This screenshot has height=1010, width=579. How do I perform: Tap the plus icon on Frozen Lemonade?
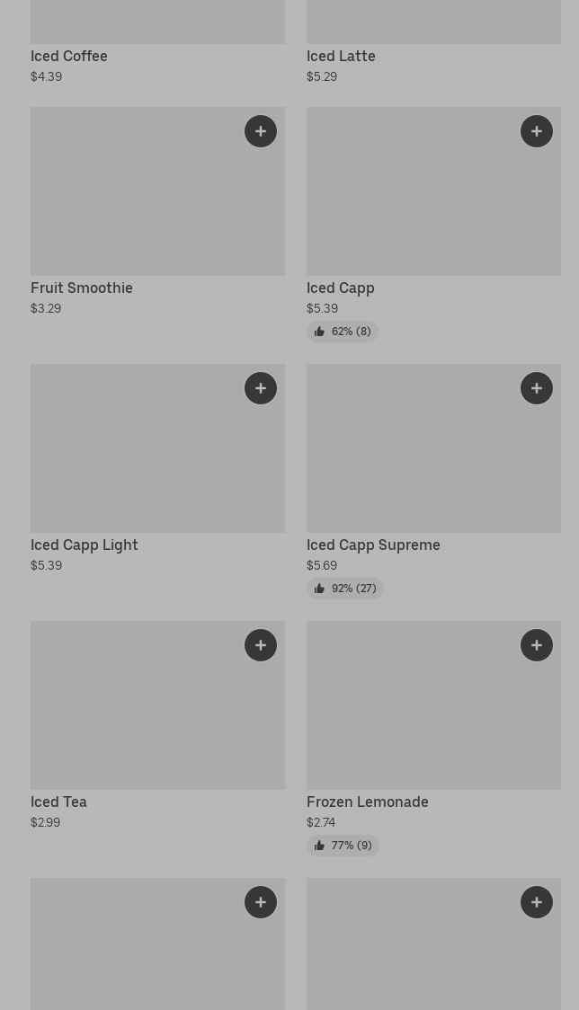coord(537,645)
